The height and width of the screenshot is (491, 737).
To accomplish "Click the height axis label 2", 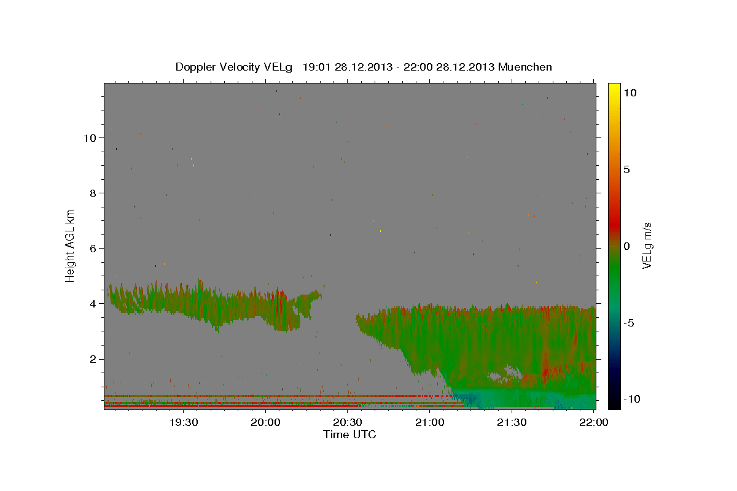I will coord(92,359).
